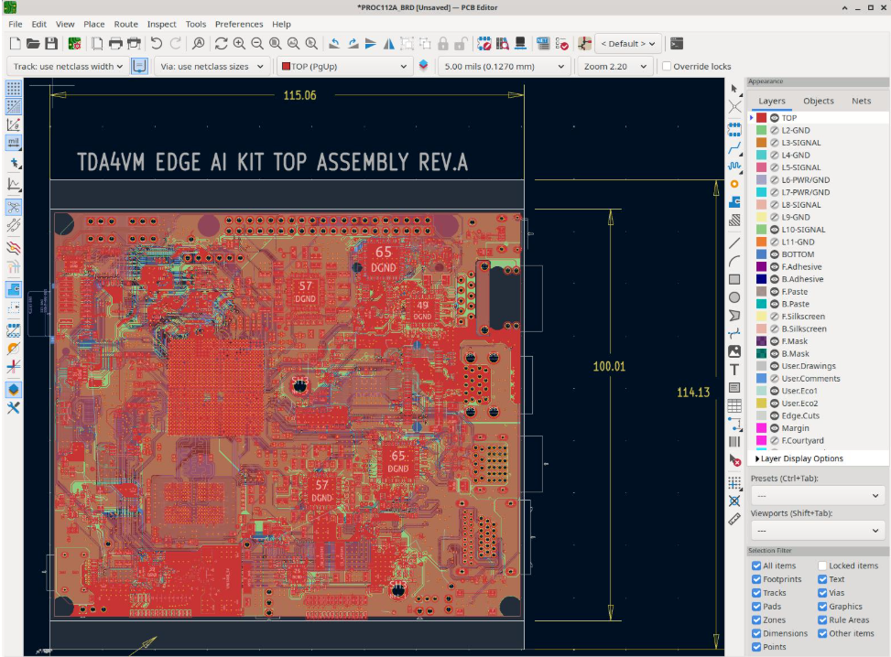Select the Add Image tool

tap(734, 351)
